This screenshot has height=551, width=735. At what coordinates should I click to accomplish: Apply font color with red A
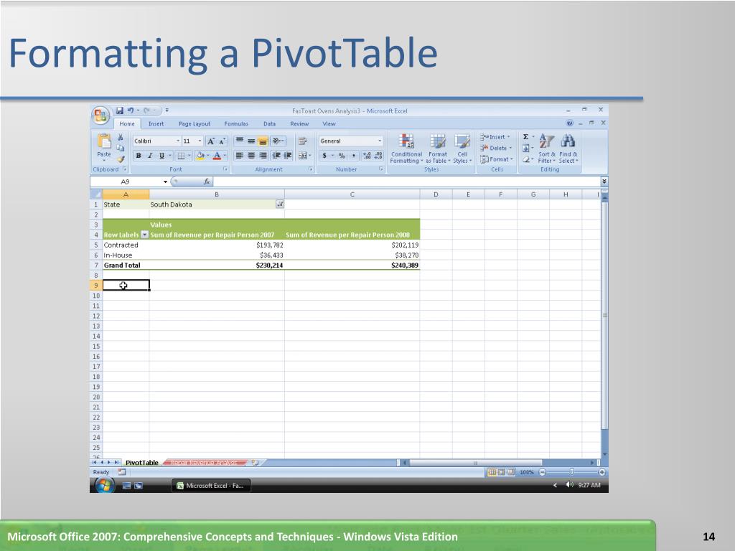[x=217, y=156]
